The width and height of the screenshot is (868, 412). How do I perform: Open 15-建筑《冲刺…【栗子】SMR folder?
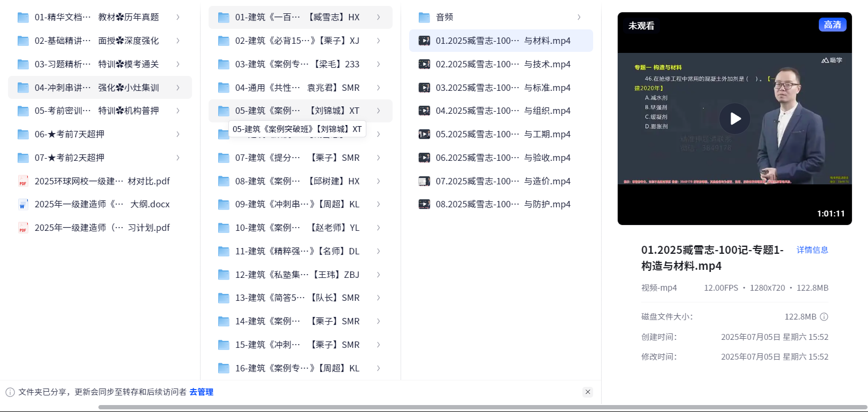pos(301,345)
